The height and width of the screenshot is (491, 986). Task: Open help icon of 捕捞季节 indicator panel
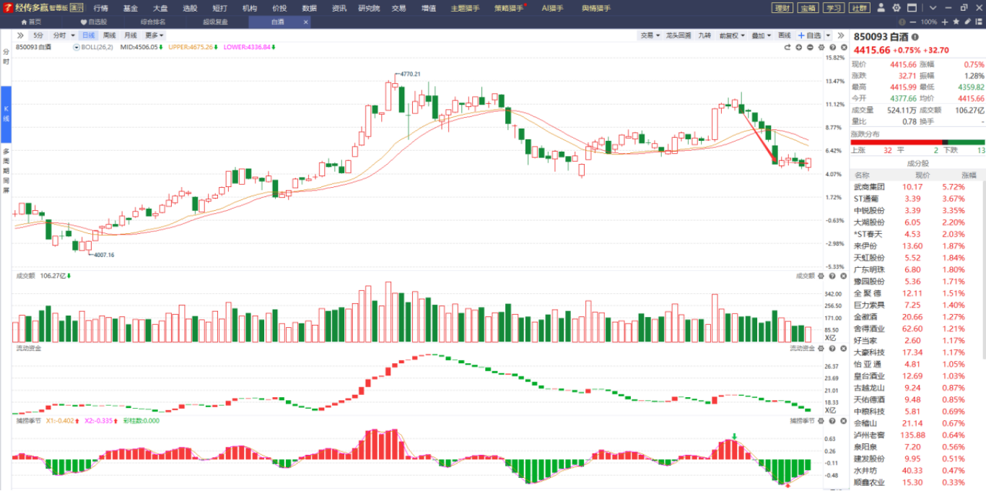click(x=832, y=420)
